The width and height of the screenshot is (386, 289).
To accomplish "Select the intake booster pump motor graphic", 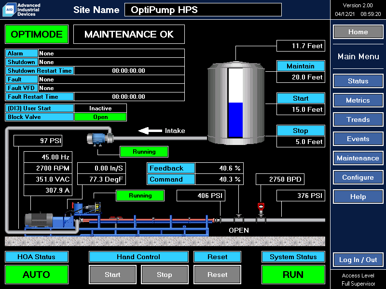I will 100,139.
